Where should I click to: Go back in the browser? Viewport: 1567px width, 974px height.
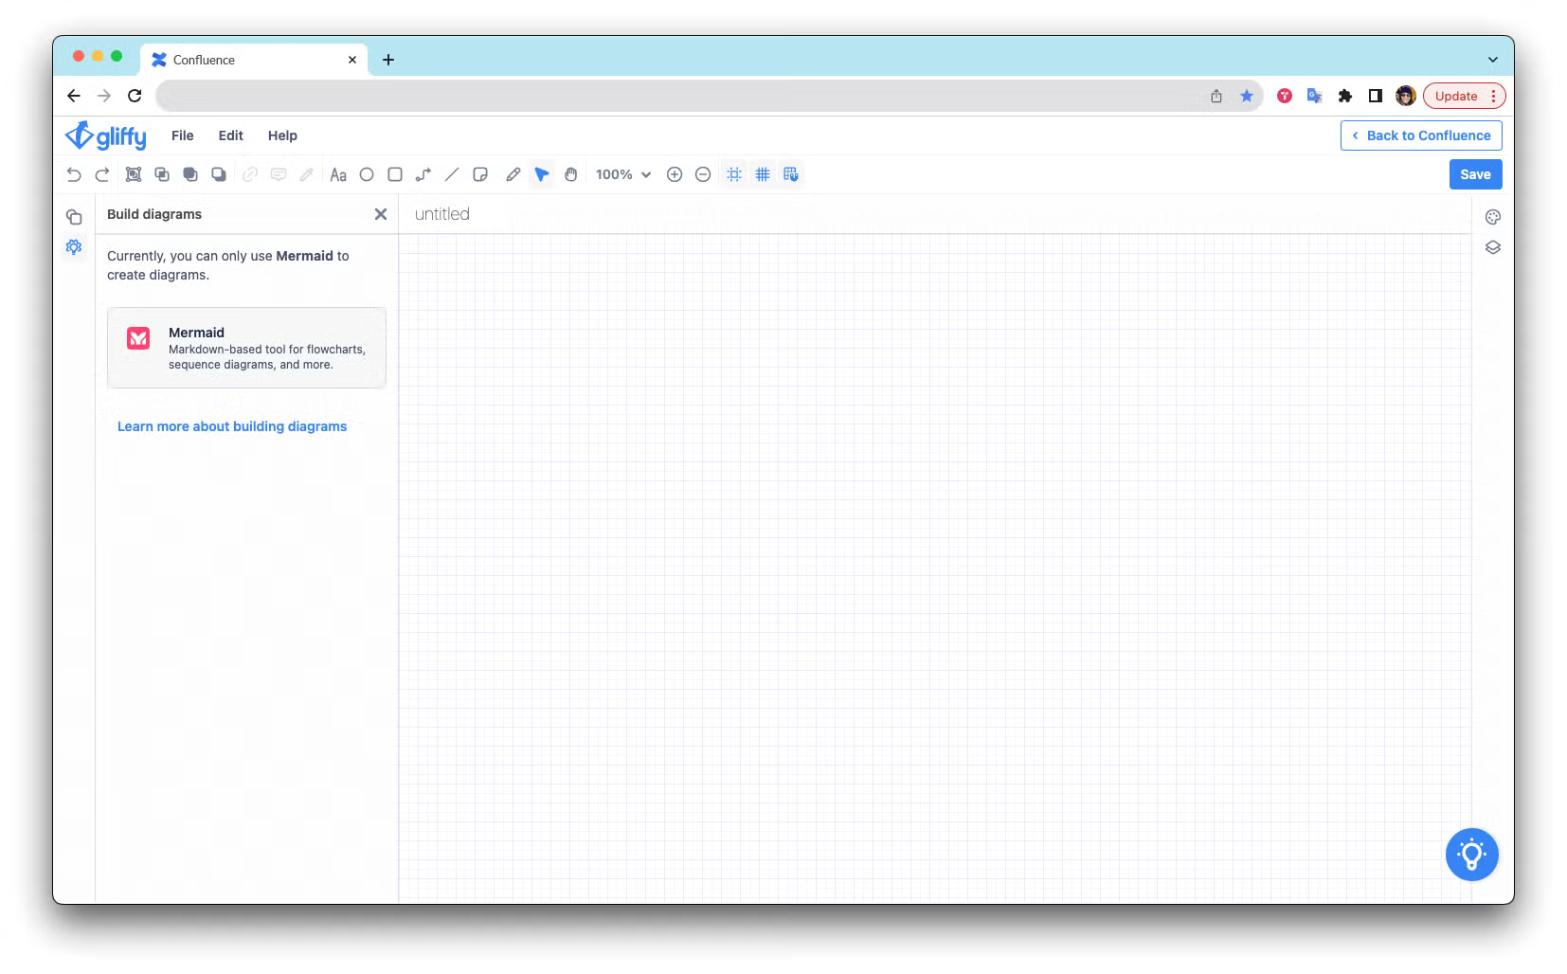[x=74, y=96]
